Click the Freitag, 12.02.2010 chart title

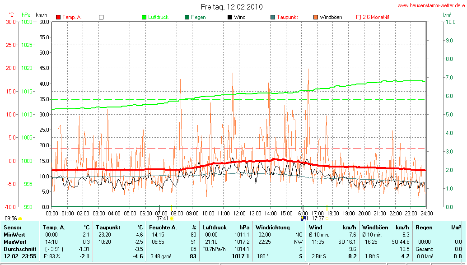tap(232, 7)
